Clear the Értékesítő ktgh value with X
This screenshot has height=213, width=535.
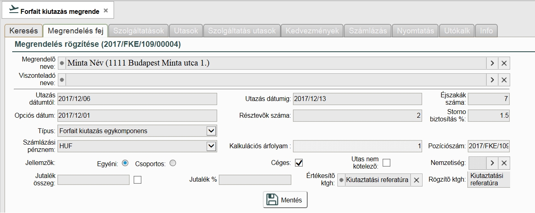click(x=416, y=180)
